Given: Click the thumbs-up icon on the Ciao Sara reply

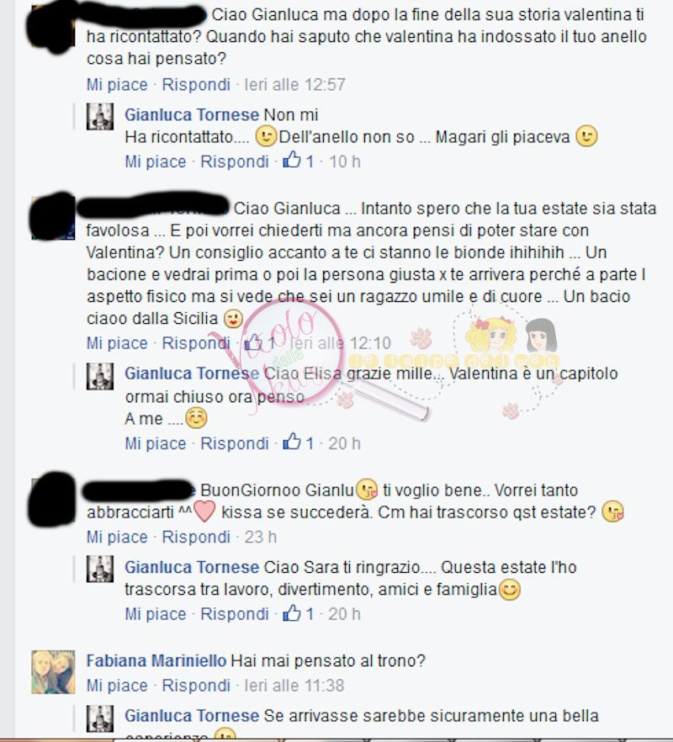Looking at the screenshot, I should click(292, 613).
